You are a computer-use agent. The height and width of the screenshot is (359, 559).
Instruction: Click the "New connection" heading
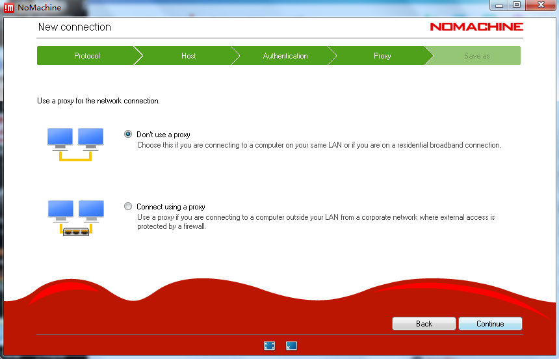(x=75, y=27)
